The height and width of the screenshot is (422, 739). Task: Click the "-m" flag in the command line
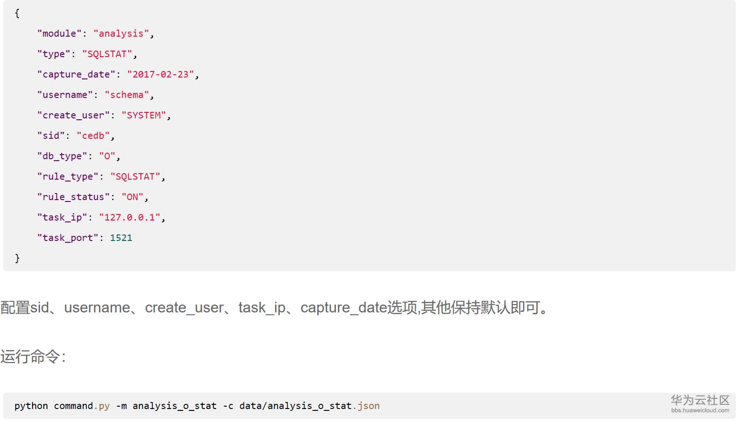(x=121, y=406)
